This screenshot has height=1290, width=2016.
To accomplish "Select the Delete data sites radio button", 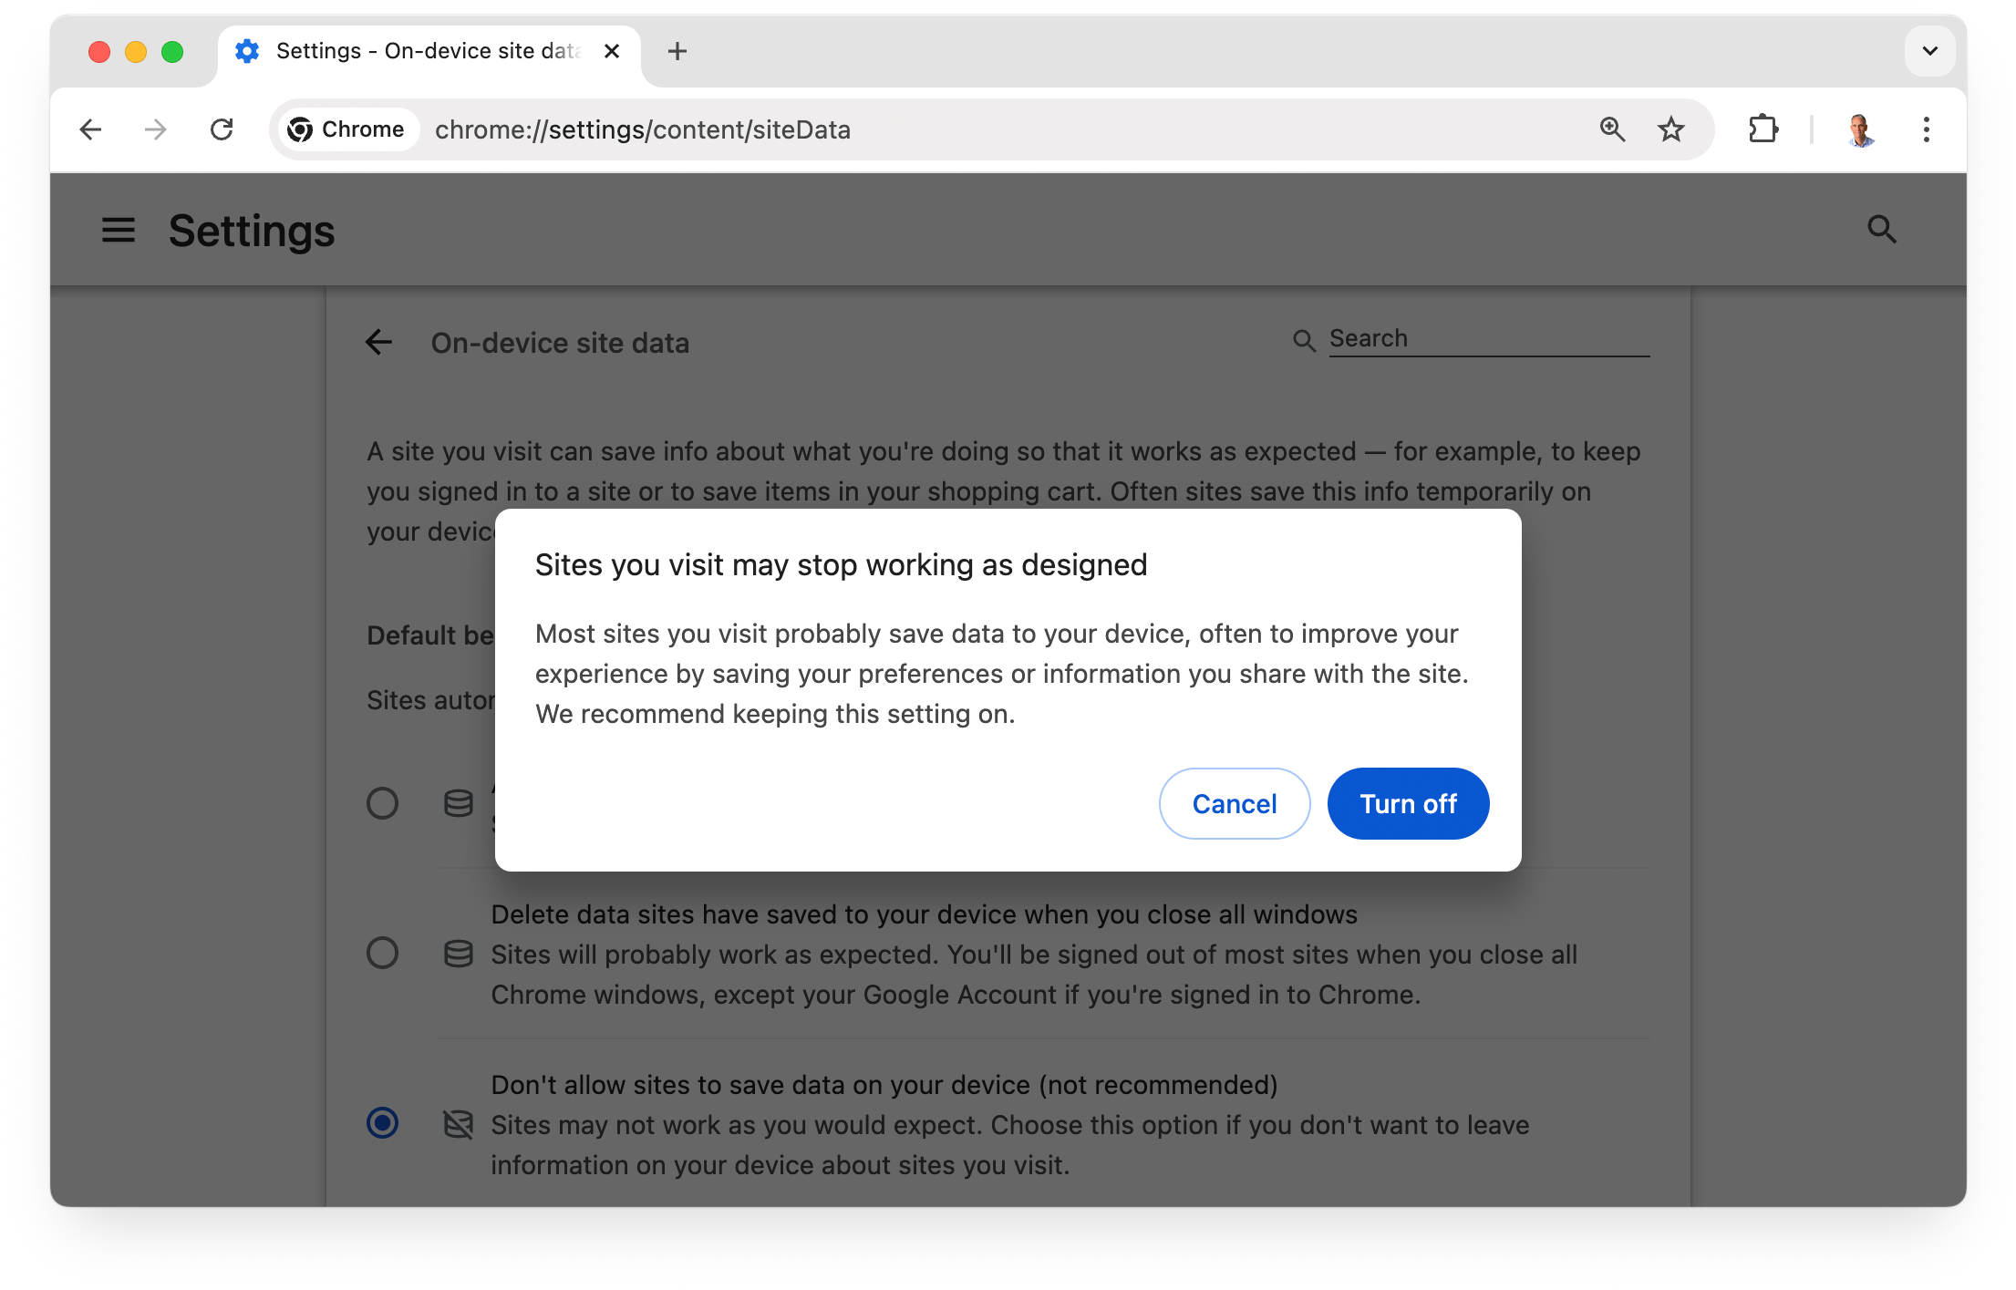I will coord(382,954).
